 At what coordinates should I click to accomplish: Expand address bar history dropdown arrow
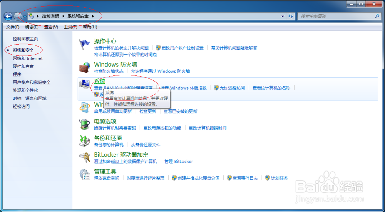tap(283, 16)
